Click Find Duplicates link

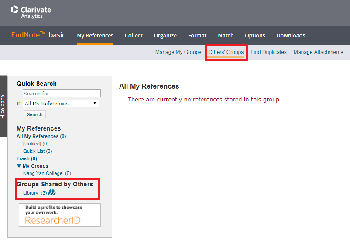pos(268,52)
